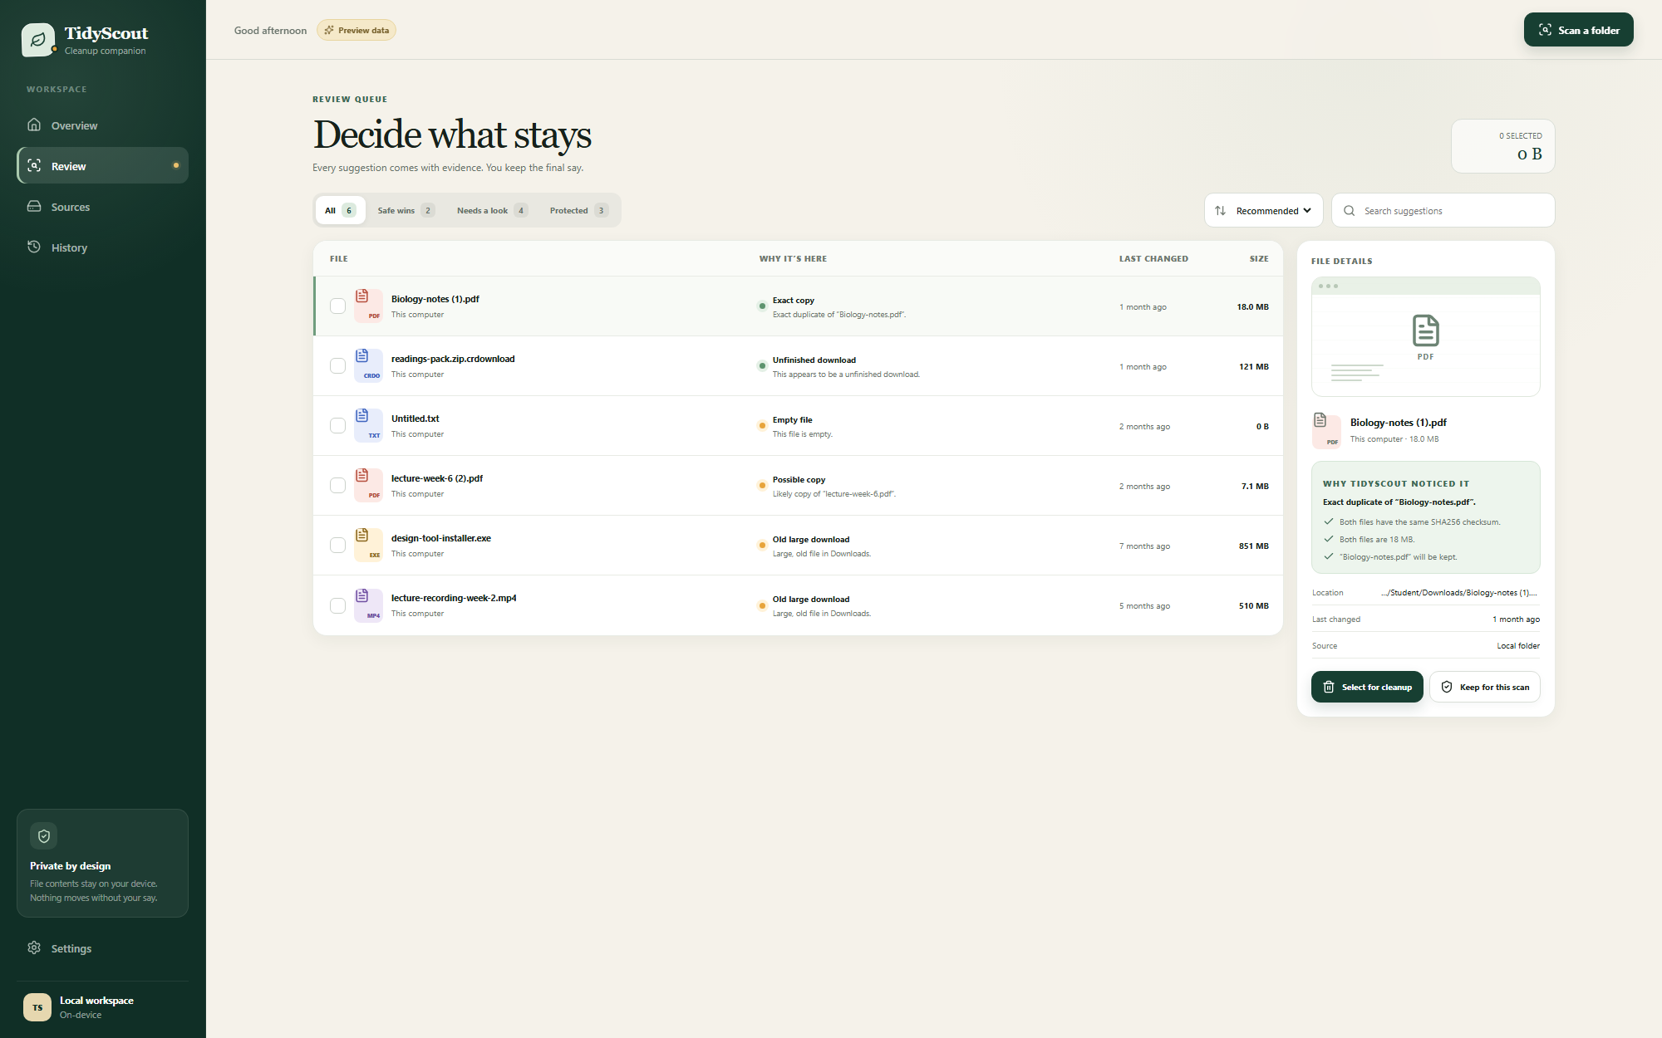Viewport: 1662px width, 1038px height.
Task: Click the Review scan icon in sidebar
Action: click(x=34, y=165)
